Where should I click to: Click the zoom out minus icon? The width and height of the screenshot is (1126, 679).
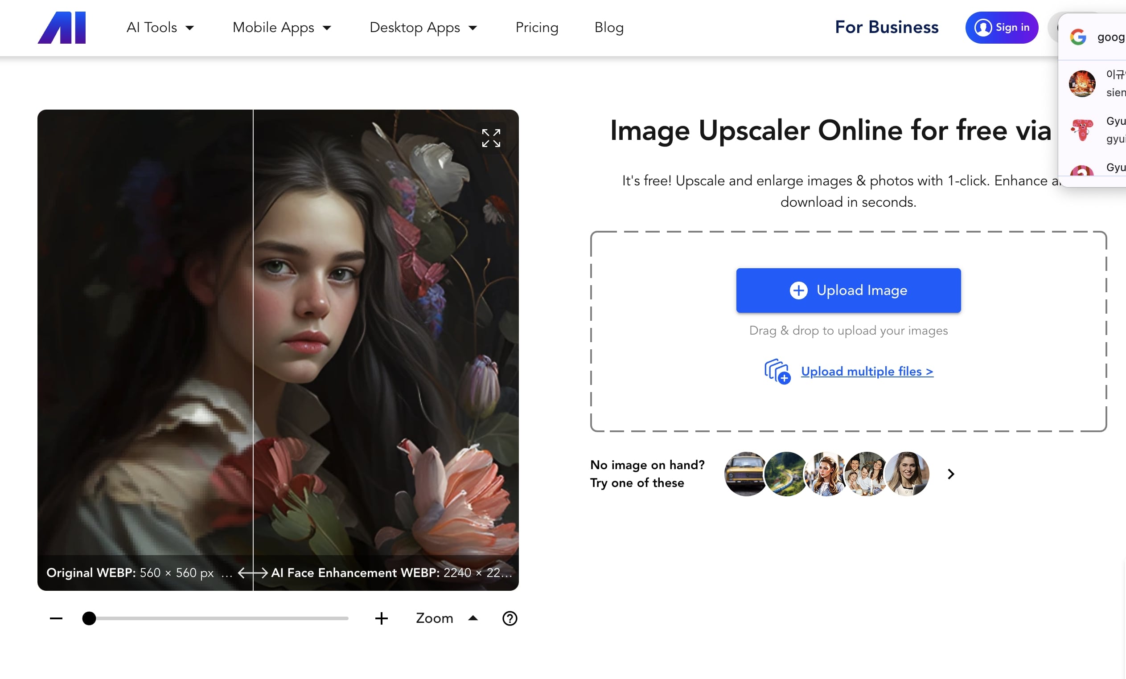click(x=56, y=618)
